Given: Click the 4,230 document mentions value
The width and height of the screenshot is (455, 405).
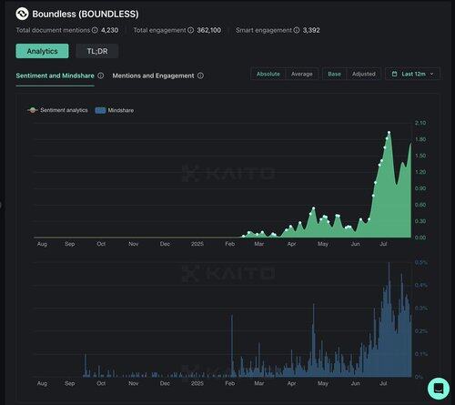Looking at the screenshot, I should (x=109, y=30).
